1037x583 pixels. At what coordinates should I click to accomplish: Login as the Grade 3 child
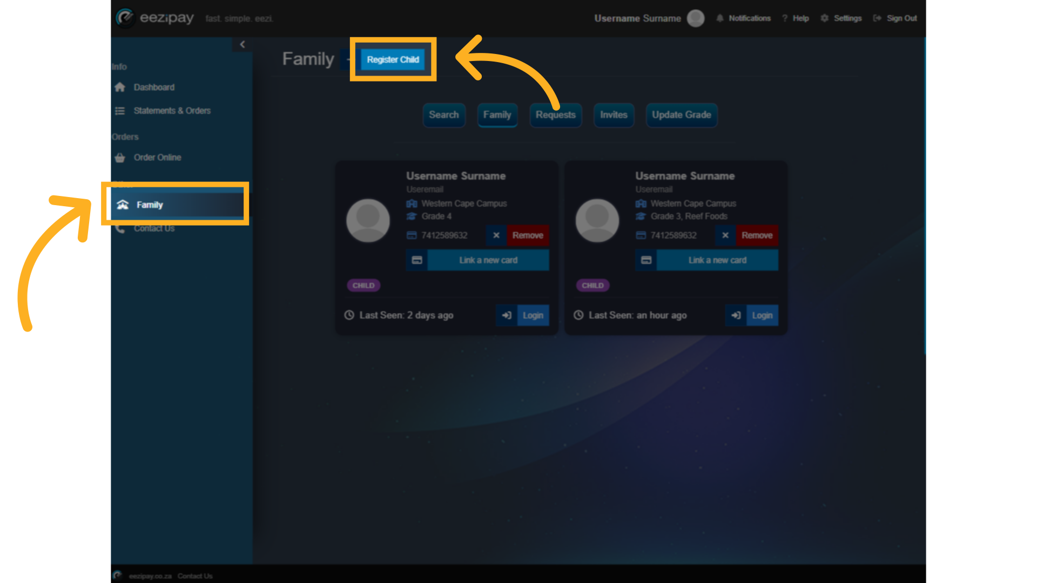[x=762, y=315]
